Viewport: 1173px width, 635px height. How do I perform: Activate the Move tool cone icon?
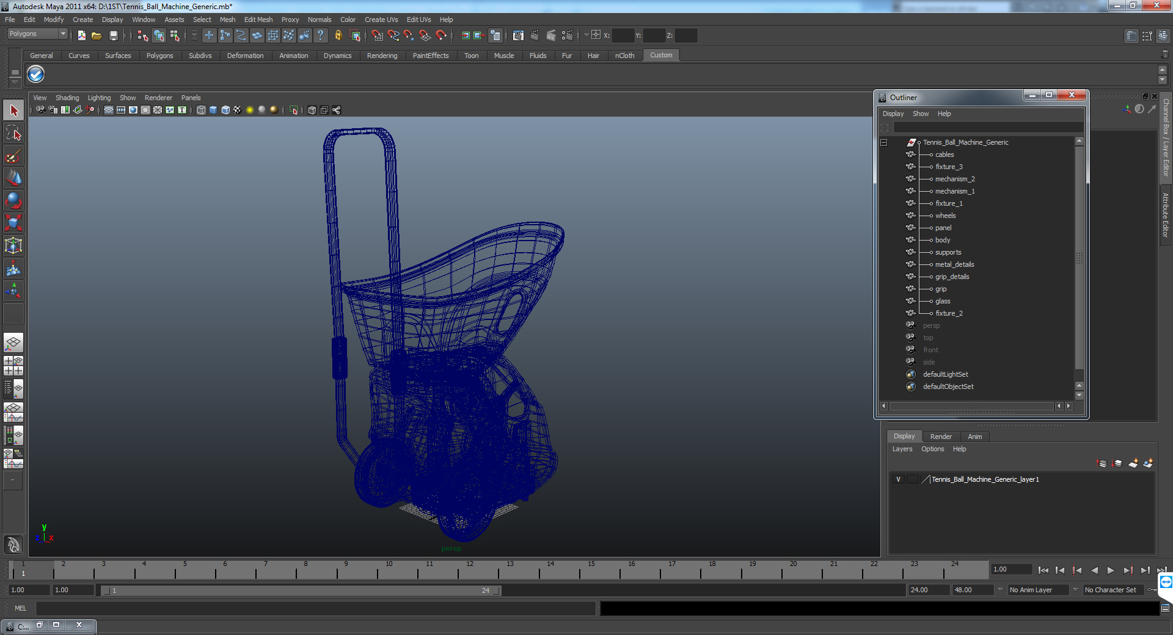[13, 178]
